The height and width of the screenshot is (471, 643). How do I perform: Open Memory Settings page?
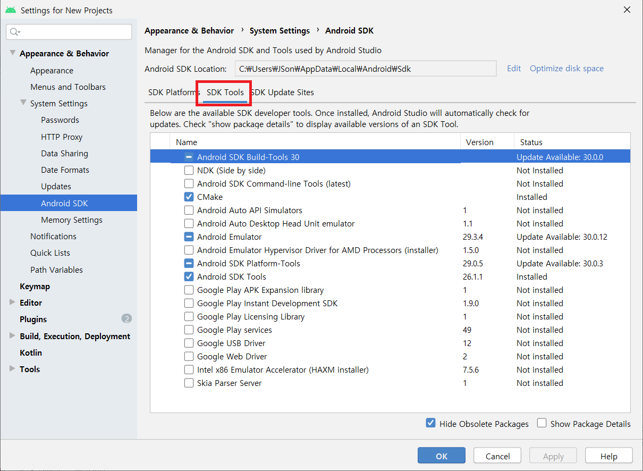[x=72, y=220]
